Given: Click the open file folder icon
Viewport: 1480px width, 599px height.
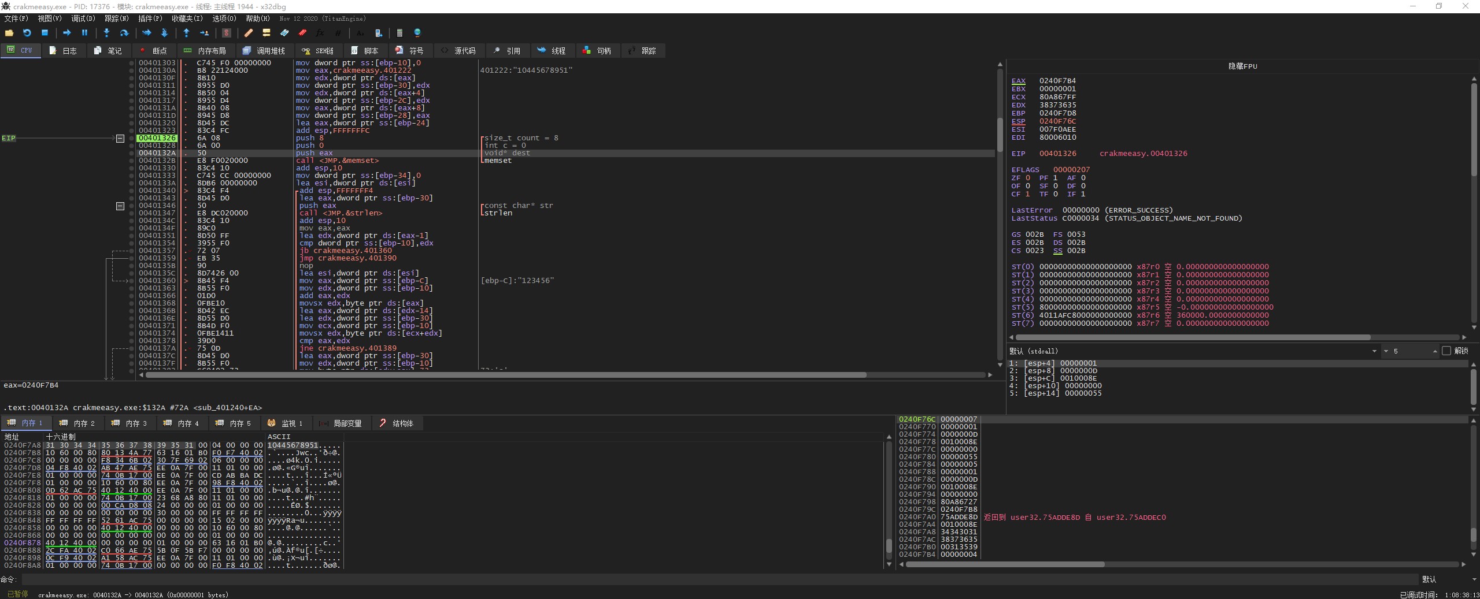Looking at the screenshot, I should tap(9, 33).
